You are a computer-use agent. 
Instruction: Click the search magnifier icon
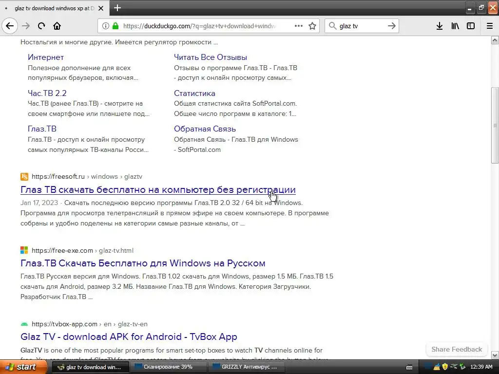tap(332, 26)
